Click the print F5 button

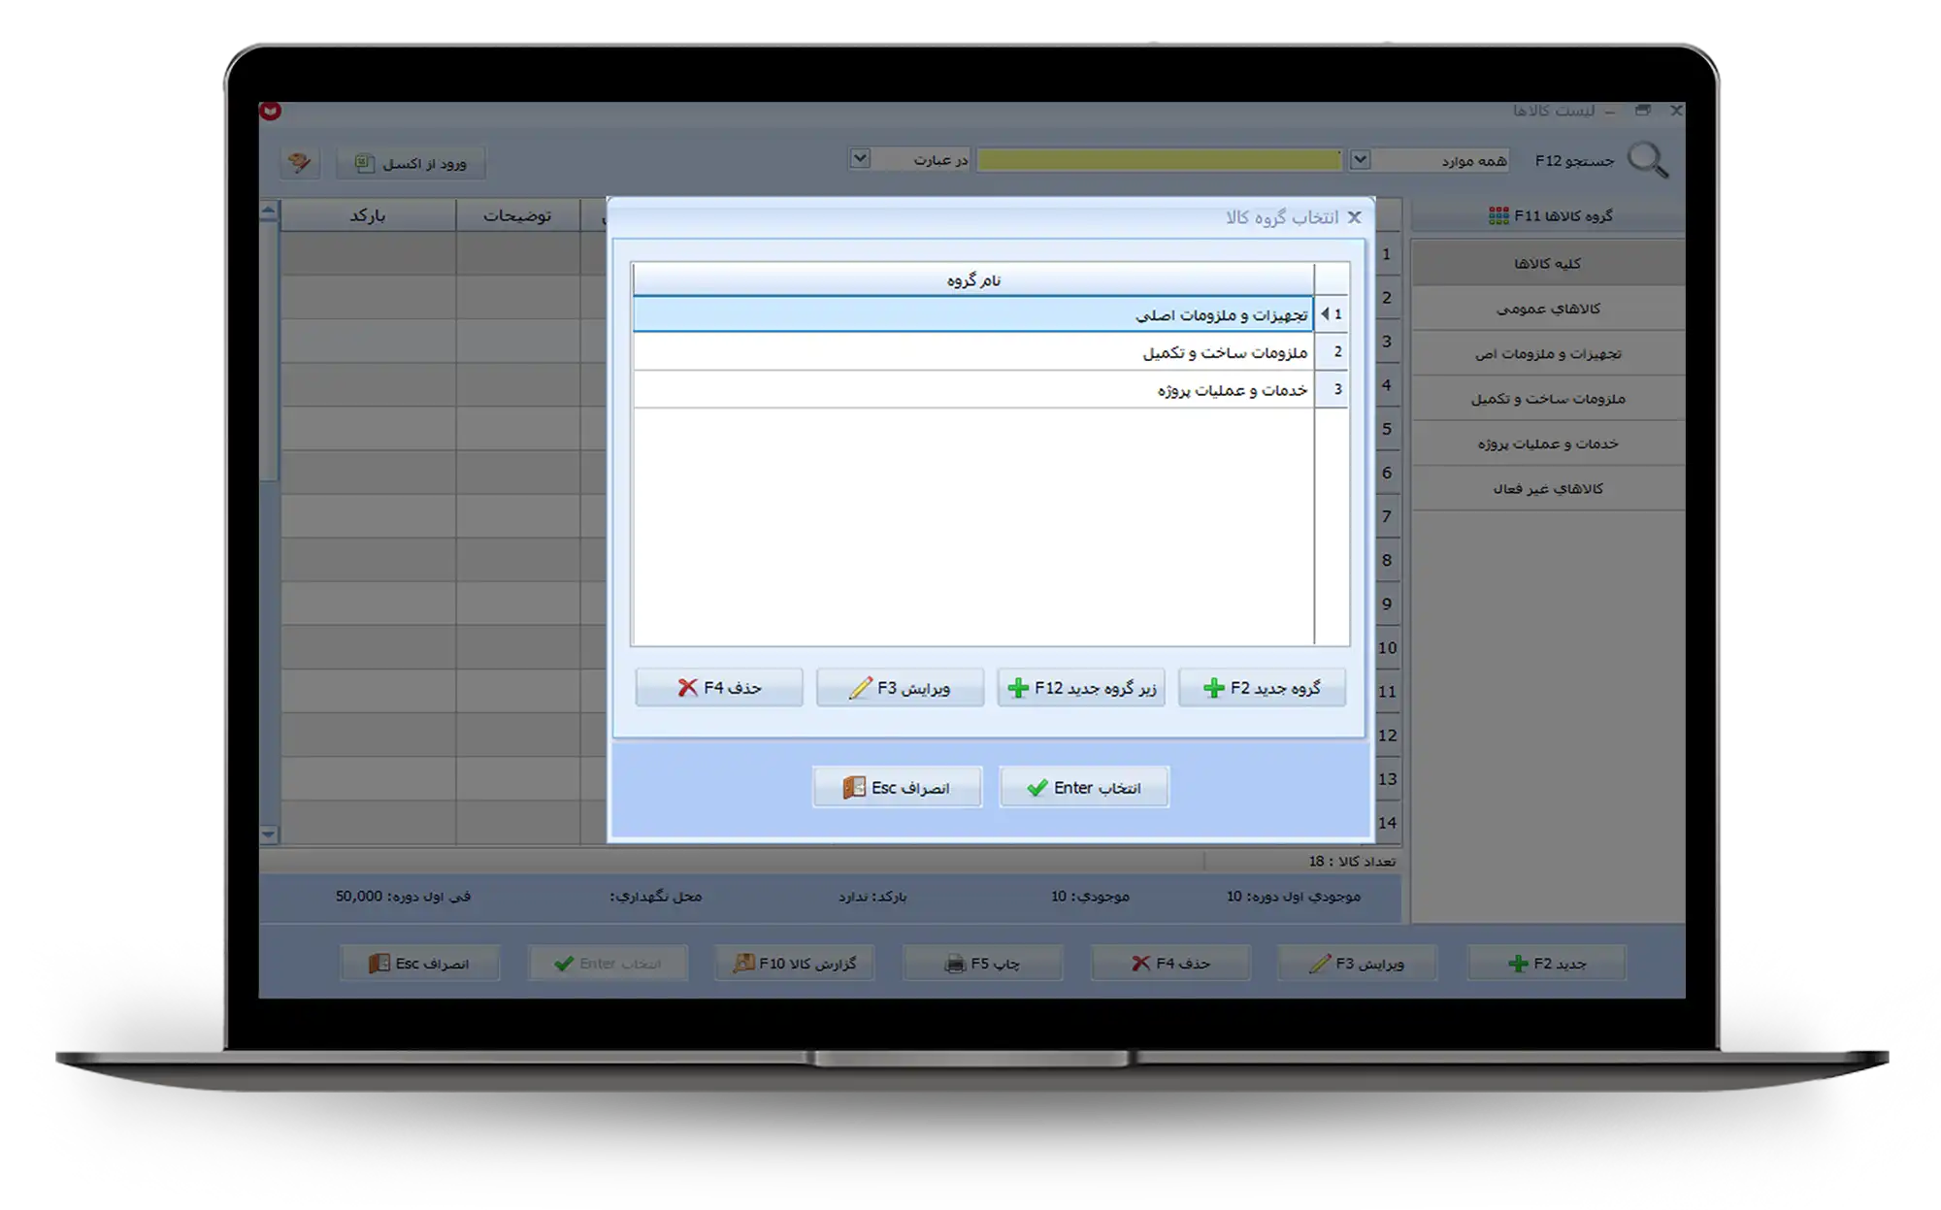click(982, 964)
